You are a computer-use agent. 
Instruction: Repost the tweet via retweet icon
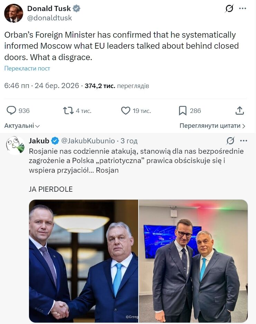(x=68, y=111)
